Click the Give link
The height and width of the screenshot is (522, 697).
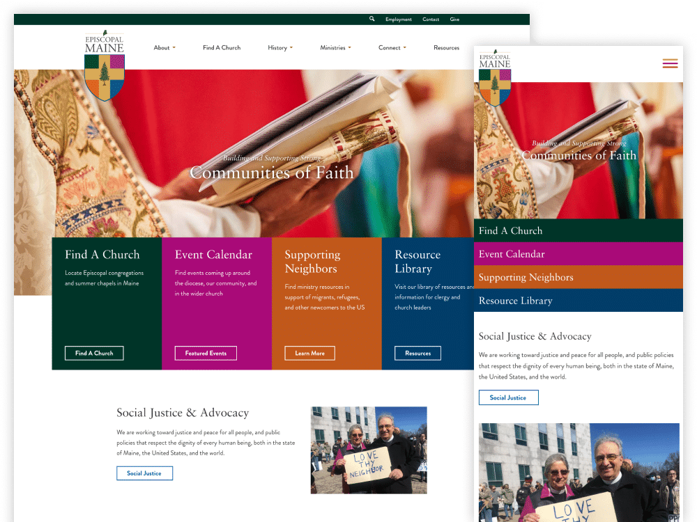point(454,19)
